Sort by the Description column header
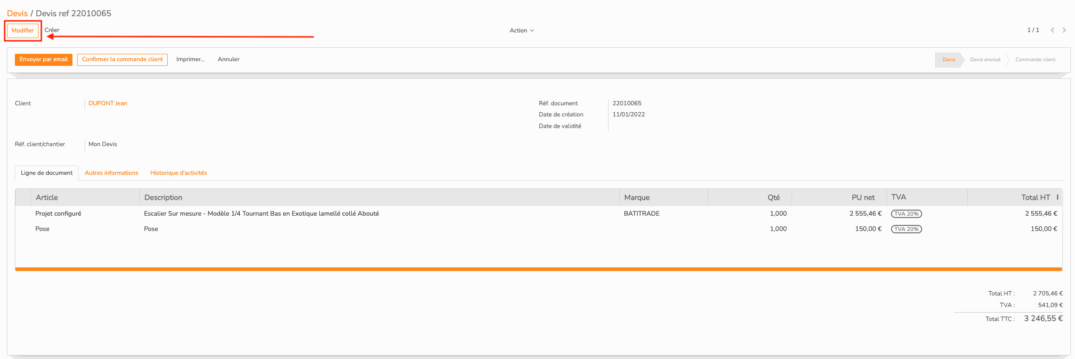This screenshot has height=359, width=1075. point(379,197)
